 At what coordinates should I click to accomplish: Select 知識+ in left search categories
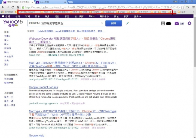(7, 36)
